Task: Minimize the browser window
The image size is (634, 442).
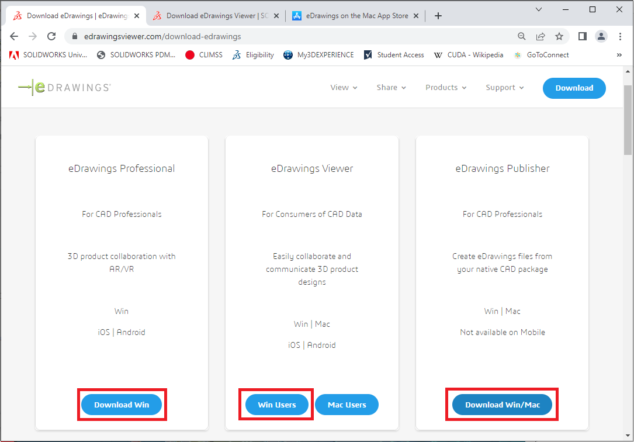Action: tap(566, 9)
